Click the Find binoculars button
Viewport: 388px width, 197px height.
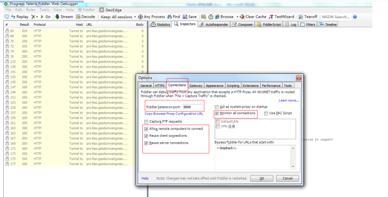click(x=173, y=17)
